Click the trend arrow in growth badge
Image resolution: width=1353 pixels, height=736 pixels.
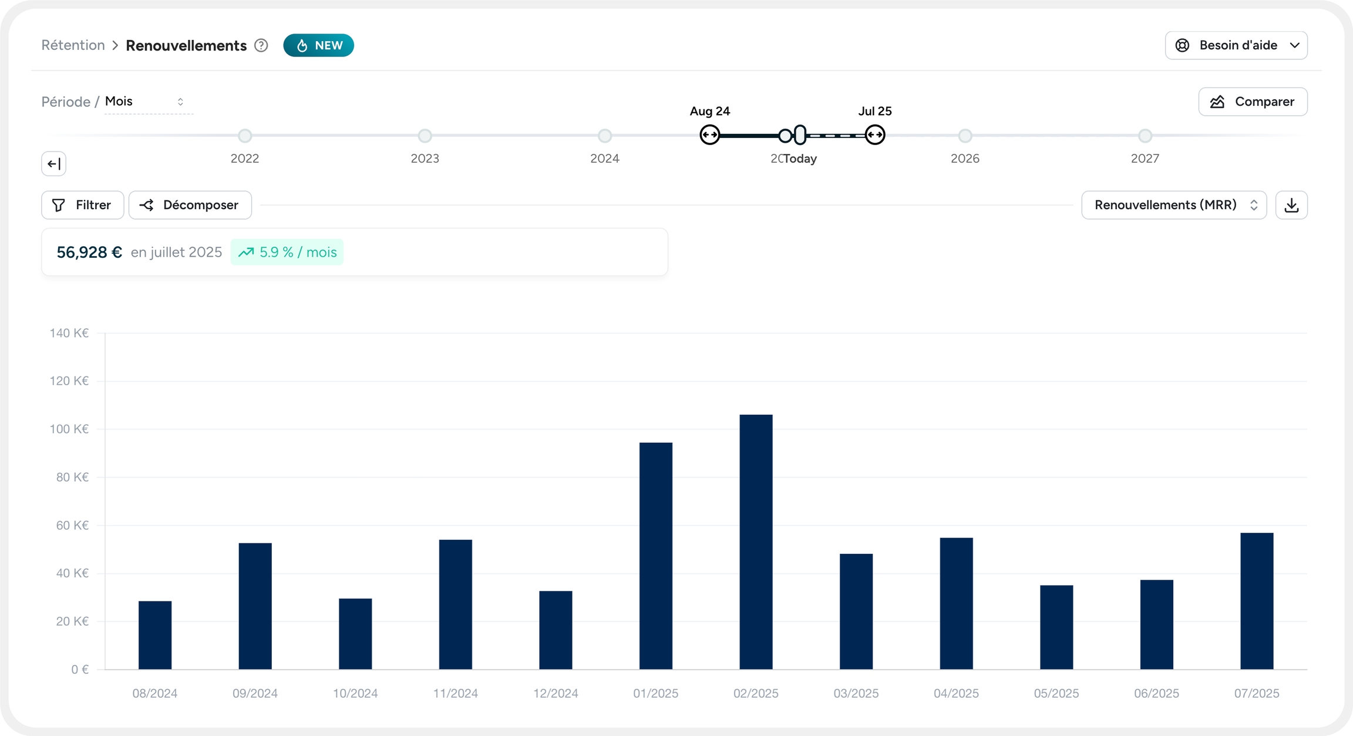246,252
